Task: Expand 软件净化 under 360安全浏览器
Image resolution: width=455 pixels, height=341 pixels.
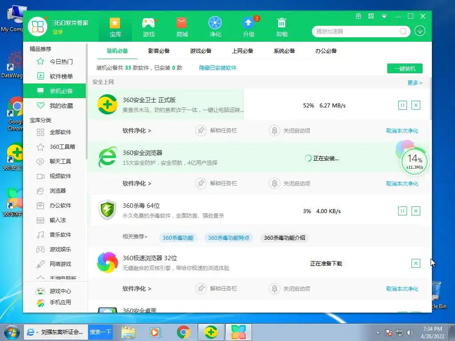Action: 137,183
